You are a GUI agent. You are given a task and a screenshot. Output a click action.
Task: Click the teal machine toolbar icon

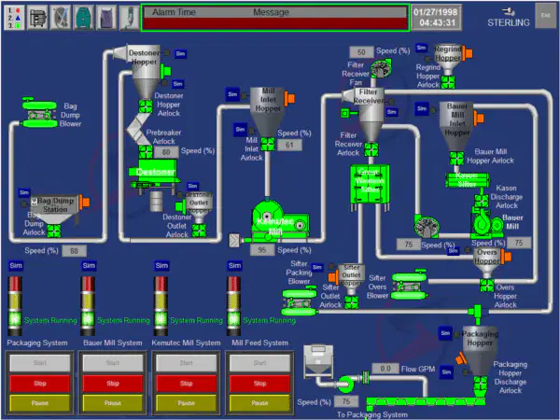click(x=84, y=17)
